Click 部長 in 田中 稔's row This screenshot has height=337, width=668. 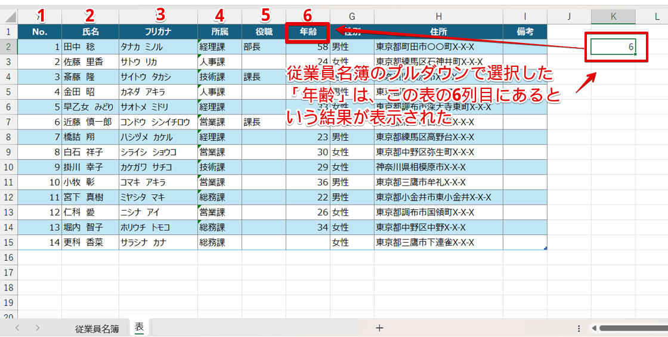(x=264, y=47)
